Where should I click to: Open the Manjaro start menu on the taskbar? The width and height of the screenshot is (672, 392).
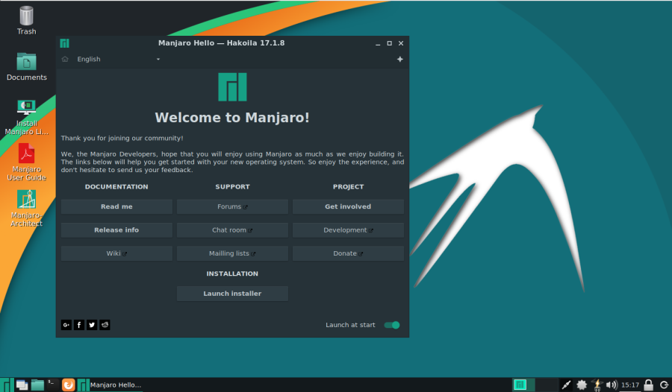point(7,385)
